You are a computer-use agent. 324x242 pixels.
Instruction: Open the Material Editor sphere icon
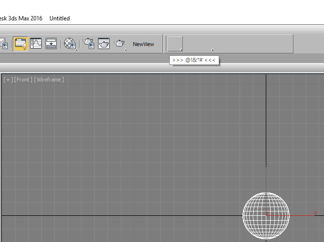(70, 44)
